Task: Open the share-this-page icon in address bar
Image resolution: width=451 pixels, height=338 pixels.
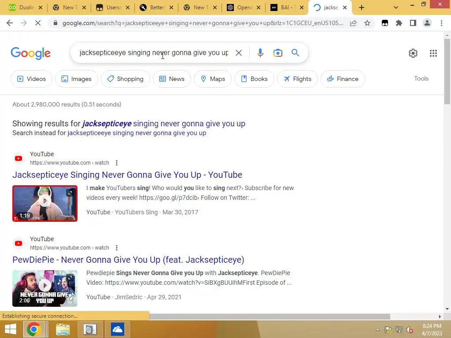Action: (353, 23)
